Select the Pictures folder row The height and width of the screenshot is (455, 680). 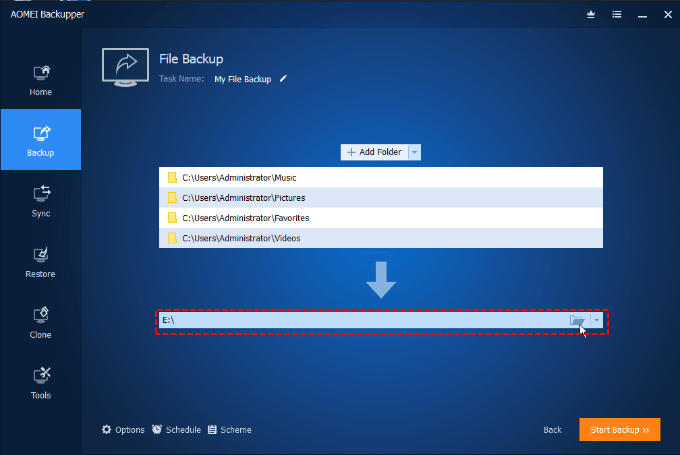(380, 198)
